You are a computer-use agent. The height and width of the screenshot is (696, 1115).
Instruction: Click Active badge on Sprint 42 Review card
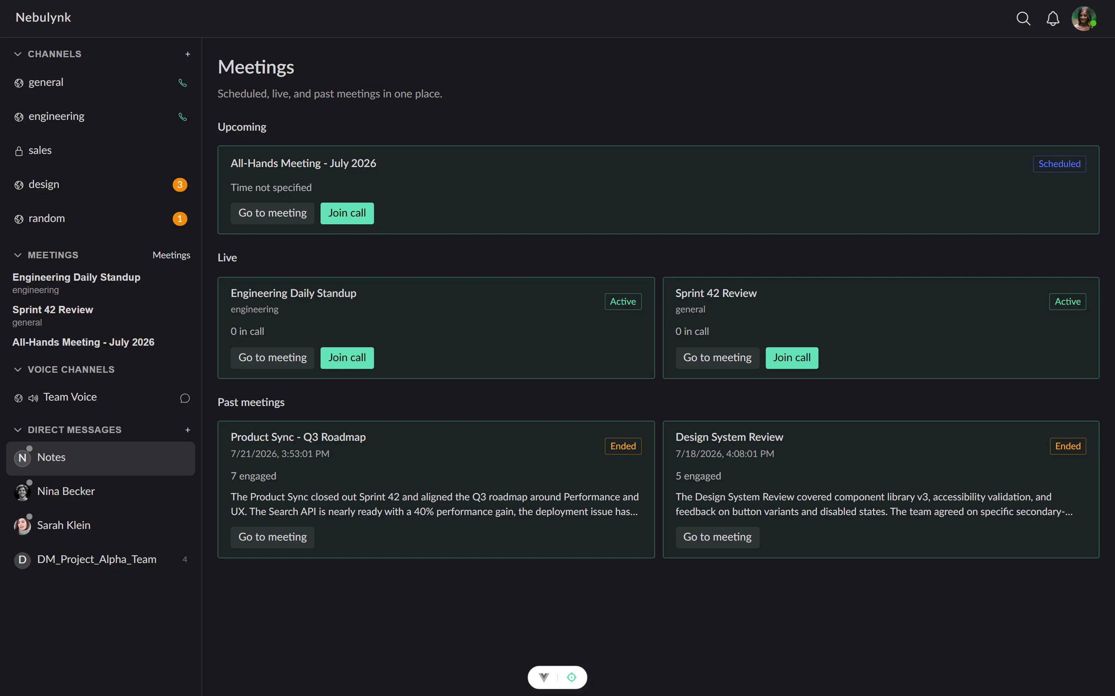coord(1067,302)
